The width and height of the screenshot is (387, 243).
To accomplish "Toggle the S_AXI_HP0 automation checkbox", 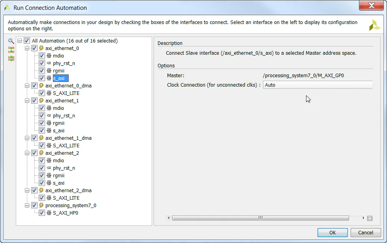I will pyautogui.click(x=41, y=213).
